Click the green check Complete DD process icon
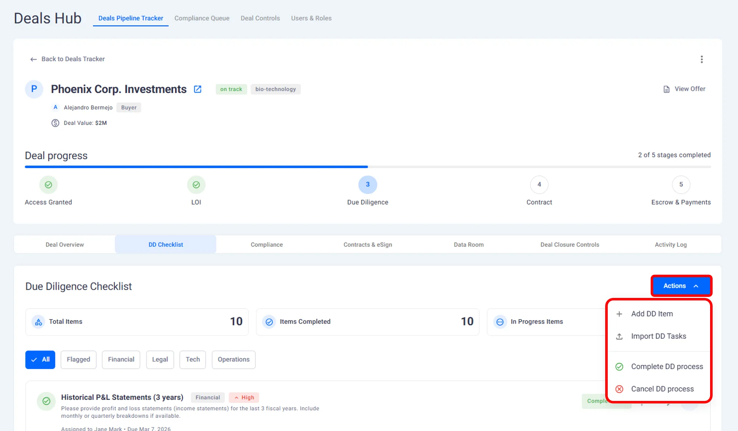738x431 pixels. [619, 367]
